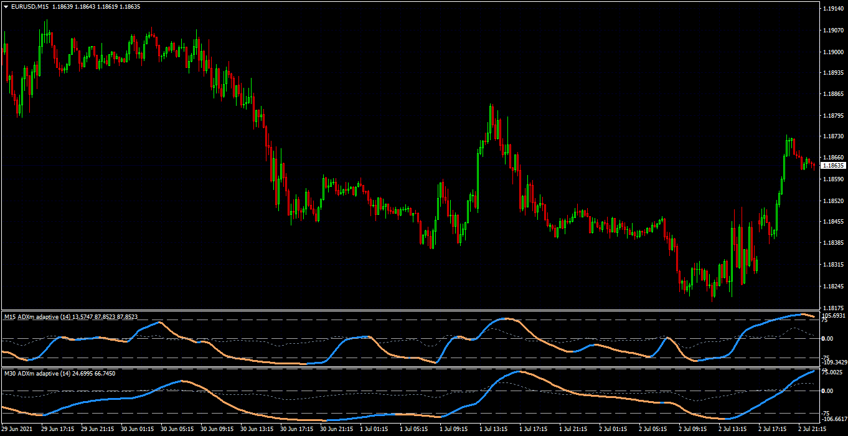Click the 30 Jun 21:15 time label

click(336, 429)
